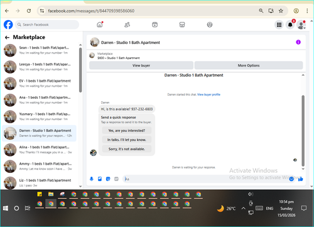Click the voice clip microphone icon

tap(92, 179)
